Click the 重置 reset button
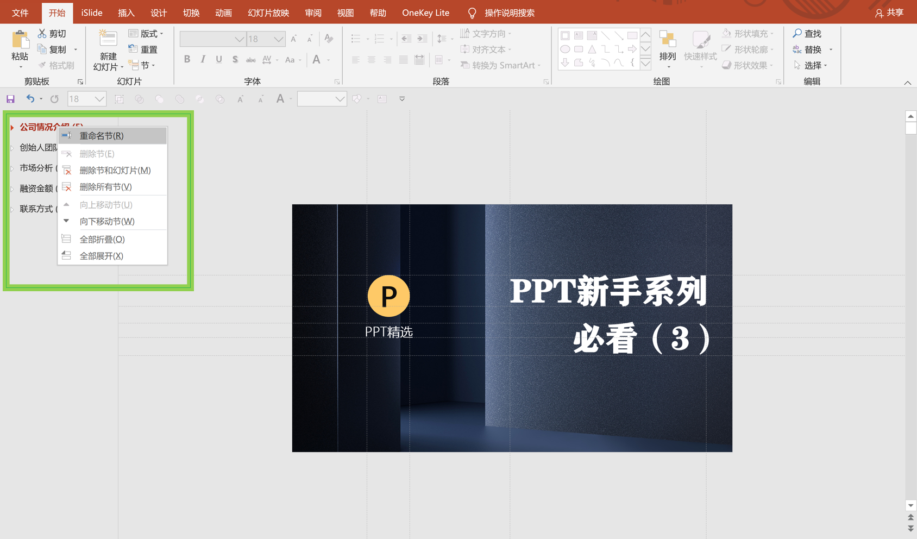The image size is (917, 539). point(143,49)
